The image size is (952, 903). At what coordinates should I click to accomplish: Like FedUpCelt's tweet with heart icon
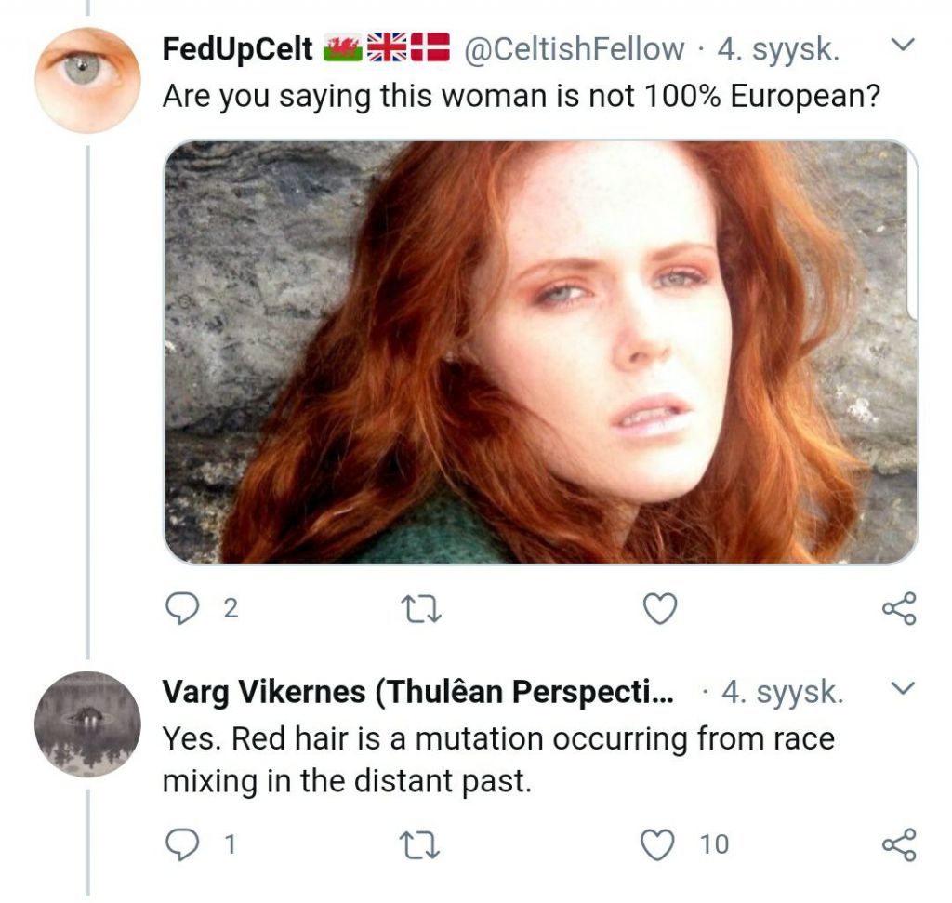click(x=660, y=609)
